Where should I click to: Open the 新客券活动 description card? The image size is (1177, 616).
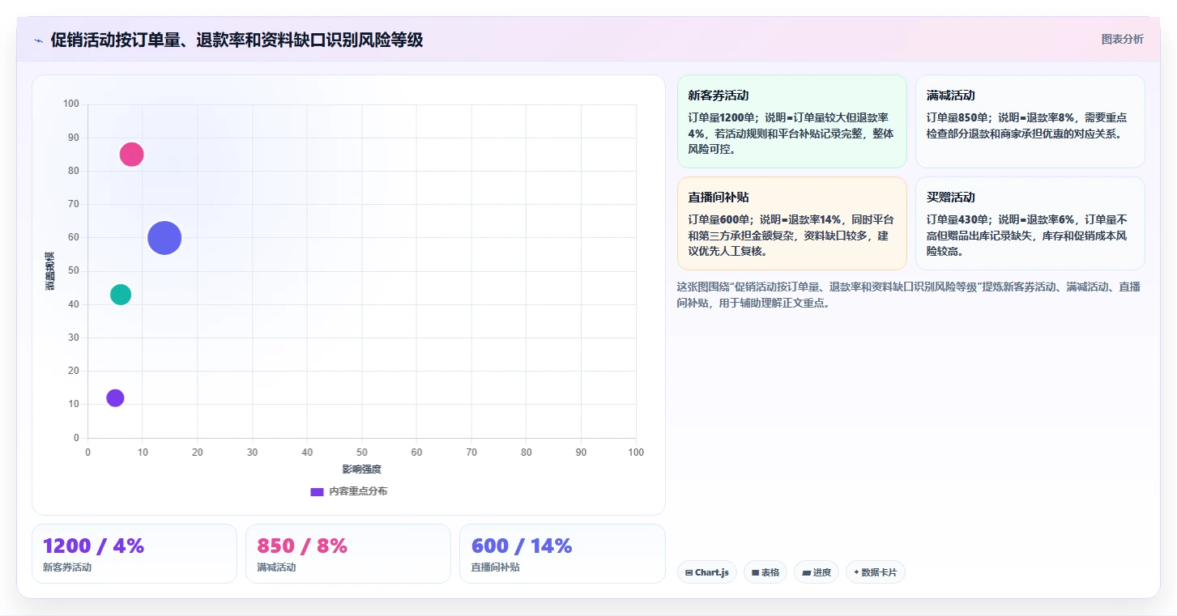tap(792, 121)
